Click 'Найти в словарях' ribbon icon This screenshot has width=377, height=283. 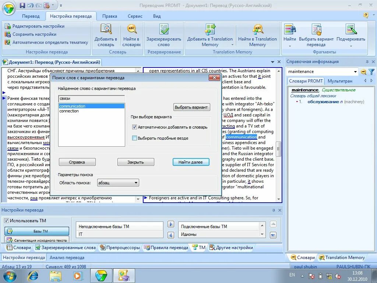tap(131, 35)
